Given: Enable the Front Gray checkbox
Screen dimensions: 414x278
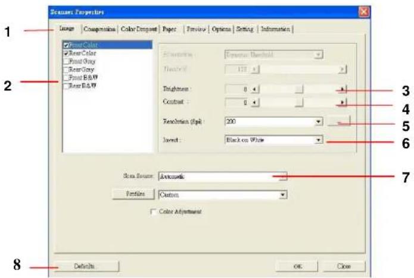Looking at the screenshot, I should [x=66, y=62].
